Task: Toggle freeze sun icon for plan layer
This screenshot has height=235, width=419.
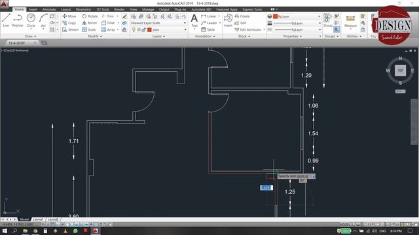Action: [x=139, y=29]
